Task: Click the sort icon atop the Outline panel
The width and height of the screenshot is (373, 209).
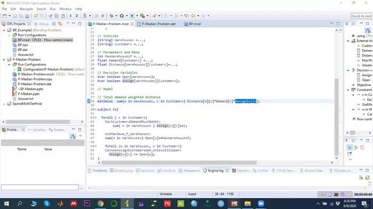Action: click(x=368, y=30)
